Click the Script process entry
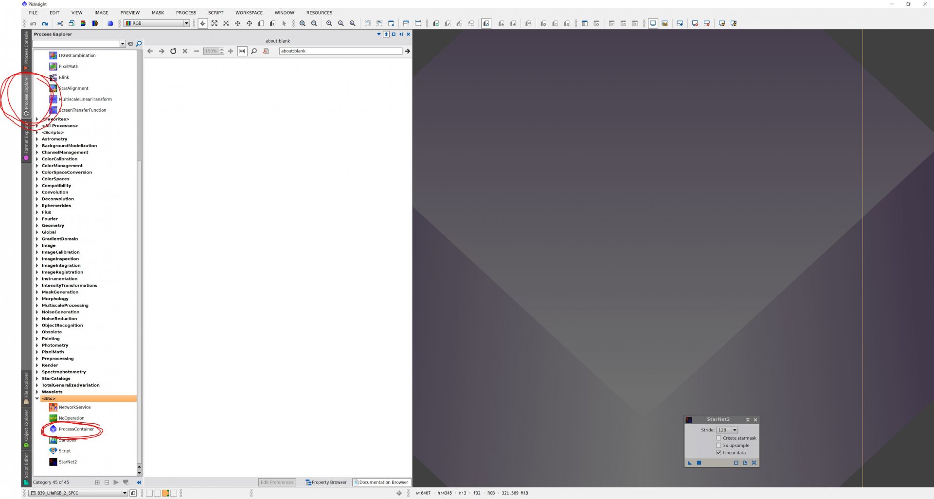Screen dimensions: 934x499 [64, 451]
